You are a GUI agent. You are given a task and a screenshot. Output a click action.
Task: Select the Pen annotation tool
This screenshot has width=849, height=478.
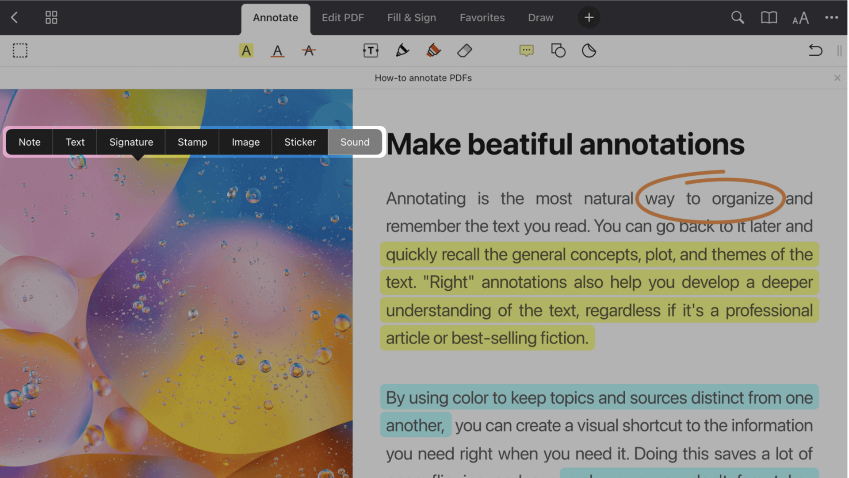click(402, 50)
